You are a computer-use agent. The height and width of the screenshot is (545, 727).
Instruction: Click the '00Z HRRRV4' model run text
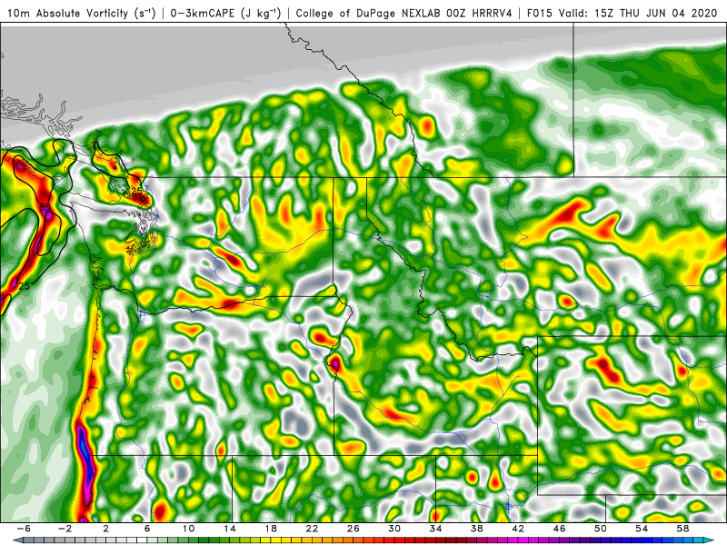(x=480, y=13)
